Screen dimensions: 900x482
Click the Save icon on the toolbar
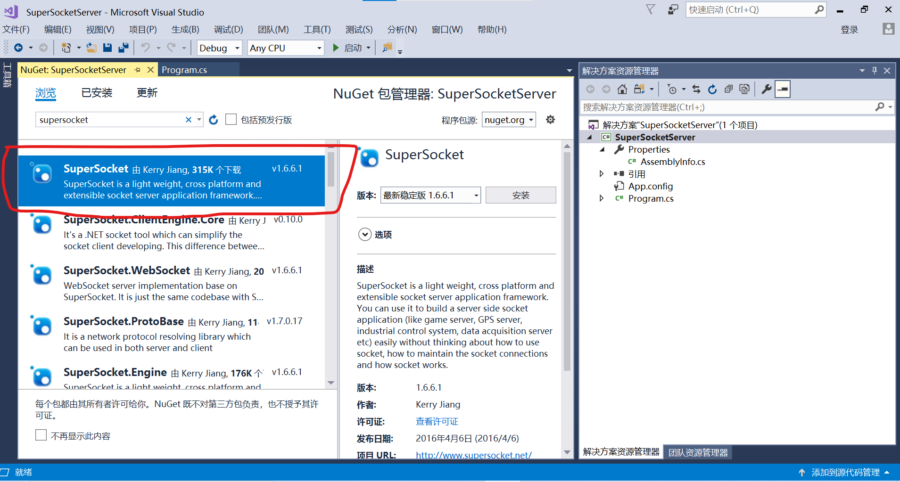[x=107, y=48]
